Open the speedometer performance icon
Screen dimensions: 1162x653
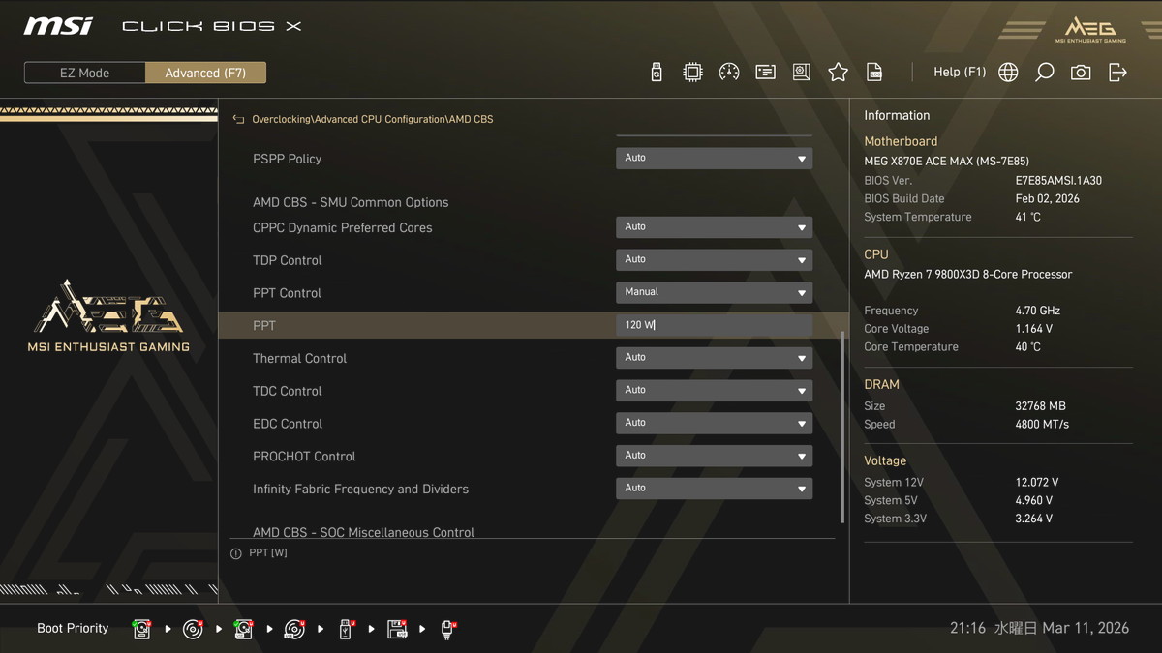click(x=729, y=73)
